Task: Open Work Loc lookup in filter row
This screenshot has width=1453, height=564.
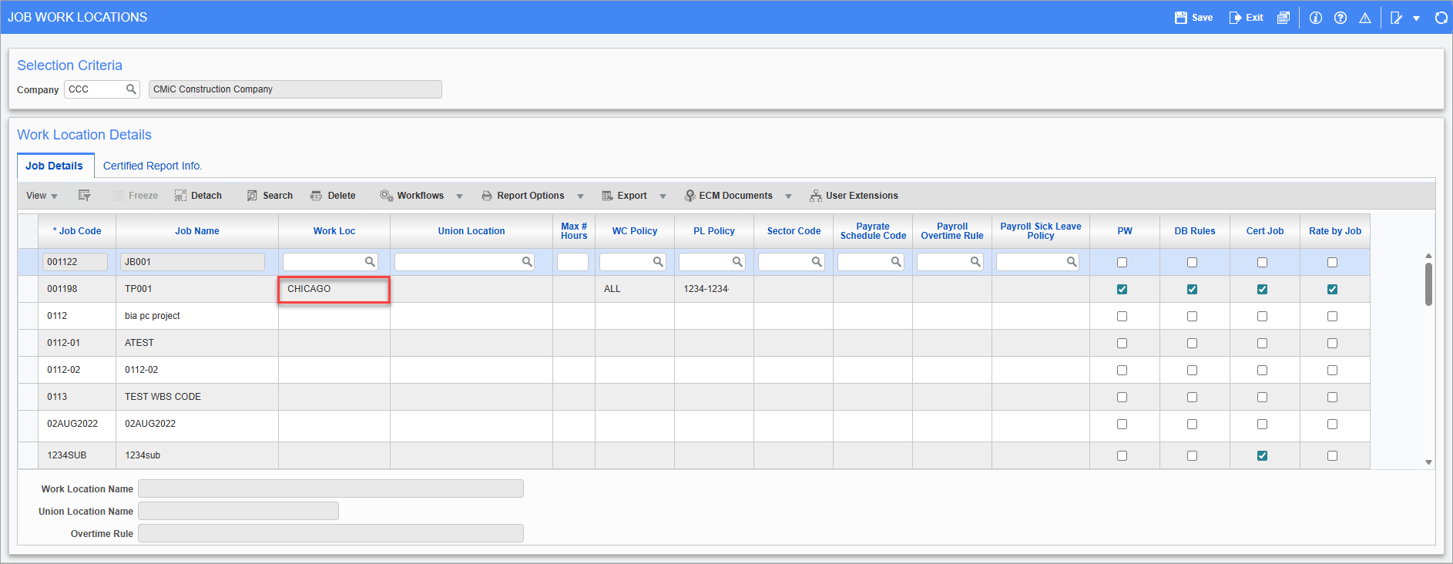Action: [370, 262]
